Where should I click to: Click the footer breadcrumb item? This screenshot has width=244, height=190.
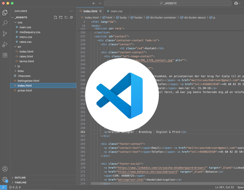136,17
